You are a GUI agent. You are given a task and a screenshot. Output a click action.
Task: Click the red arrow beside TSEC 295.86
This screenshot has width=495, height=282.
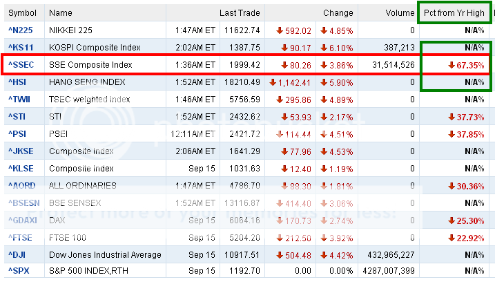[280, 100]
